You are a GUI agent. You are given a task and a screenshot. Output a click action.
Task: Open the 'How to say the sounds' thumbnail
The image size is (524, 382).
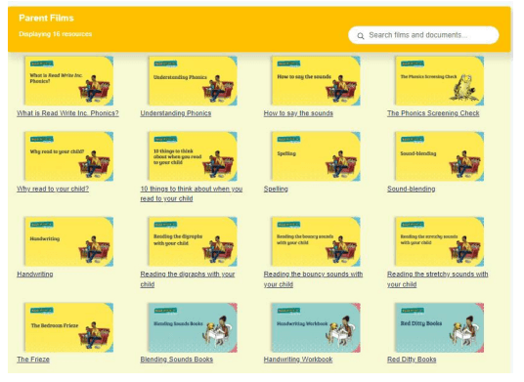point(316,81)
